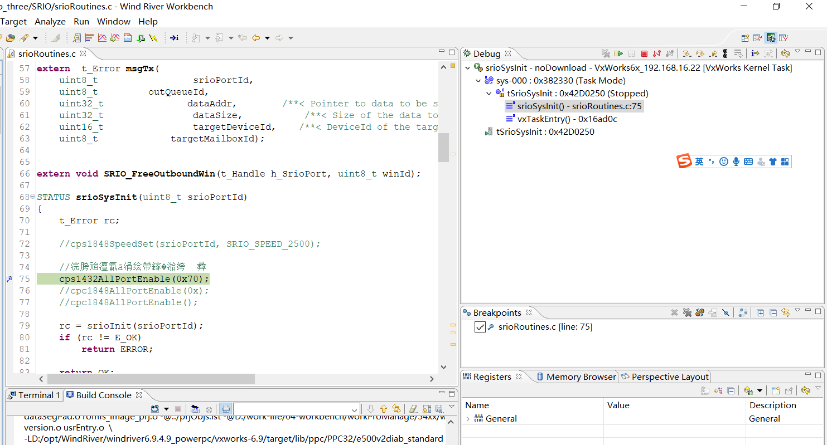Open the Build Console view menu triangle
Image resolution: width=827 pixels, height=445 pixels.
click(x=452, y=407)
